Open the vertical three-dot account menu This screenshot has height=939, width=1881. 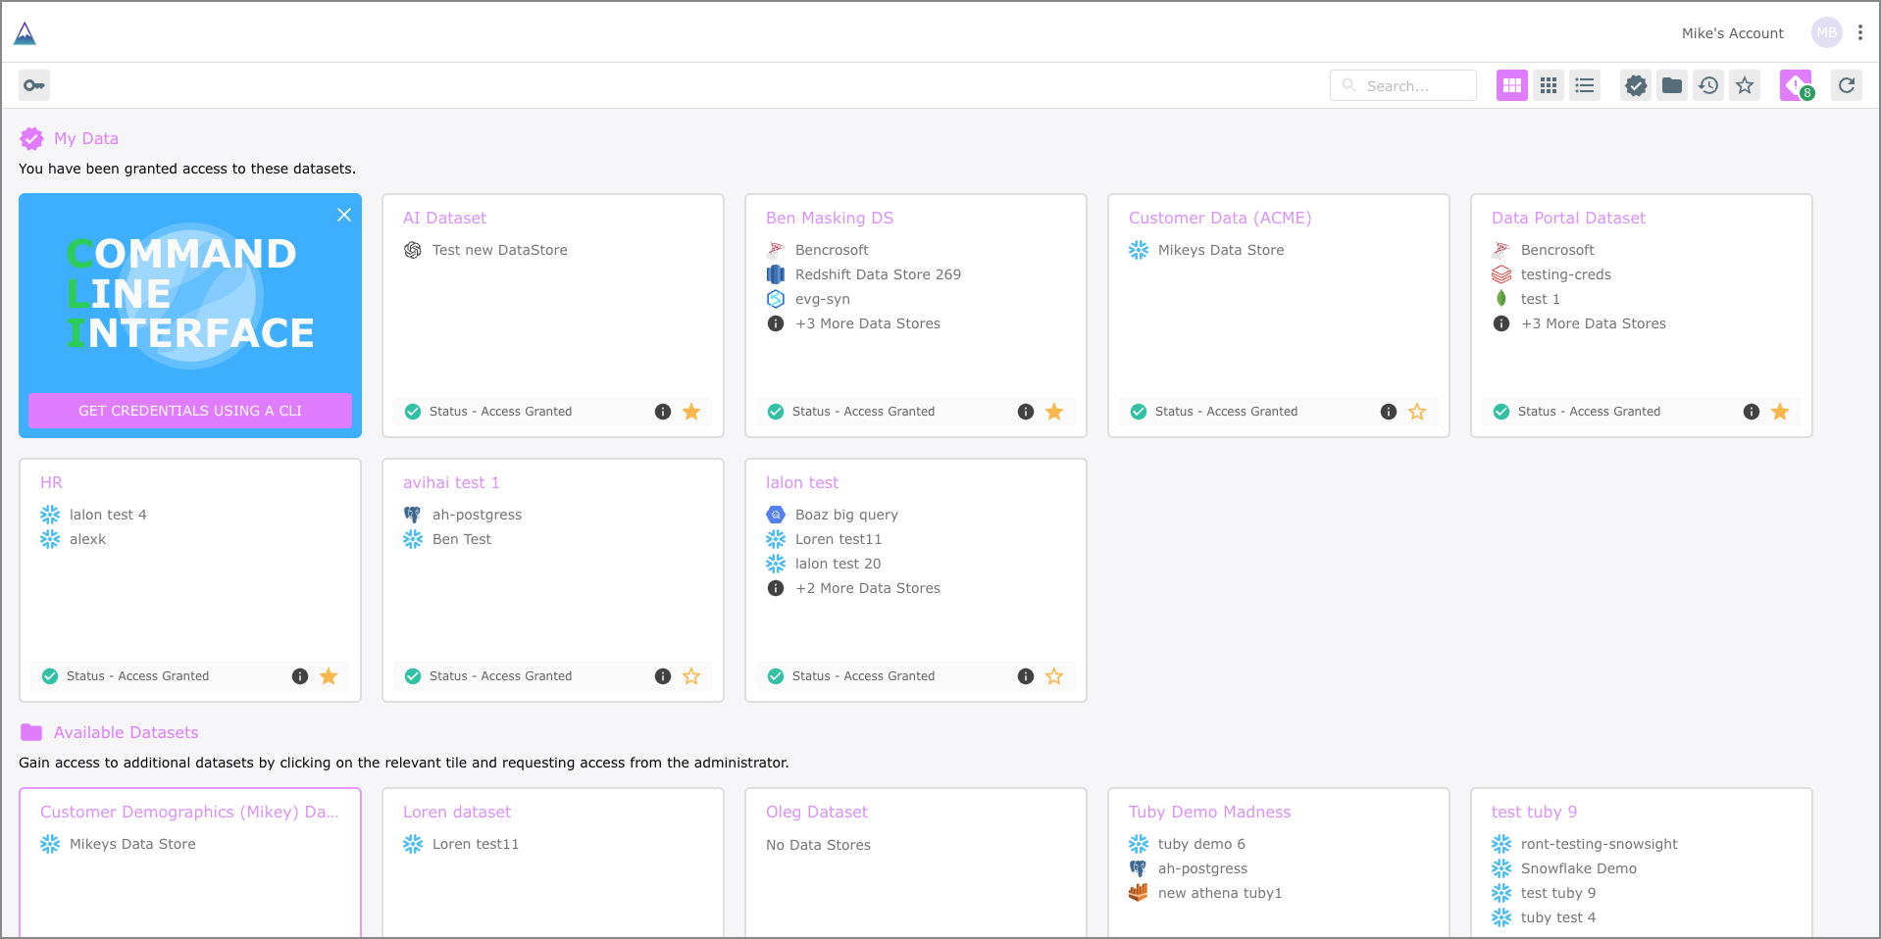(1860, 32)
